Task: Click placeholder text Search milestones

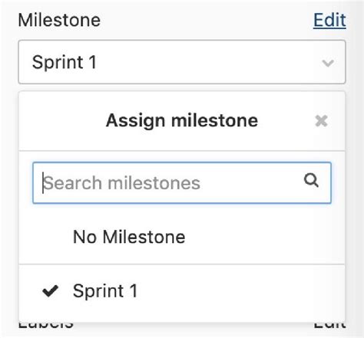Action: 121,183
